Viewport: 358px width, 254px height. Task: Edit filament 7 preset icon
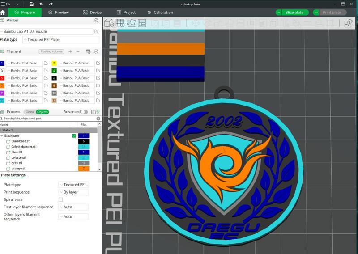click(x=46, y=85)
